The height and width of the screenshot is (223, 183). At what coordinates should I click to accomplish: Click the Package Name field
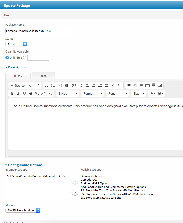point(38,31)
